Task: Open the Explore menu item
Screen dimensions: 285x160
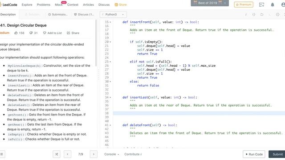Action: 27,5
